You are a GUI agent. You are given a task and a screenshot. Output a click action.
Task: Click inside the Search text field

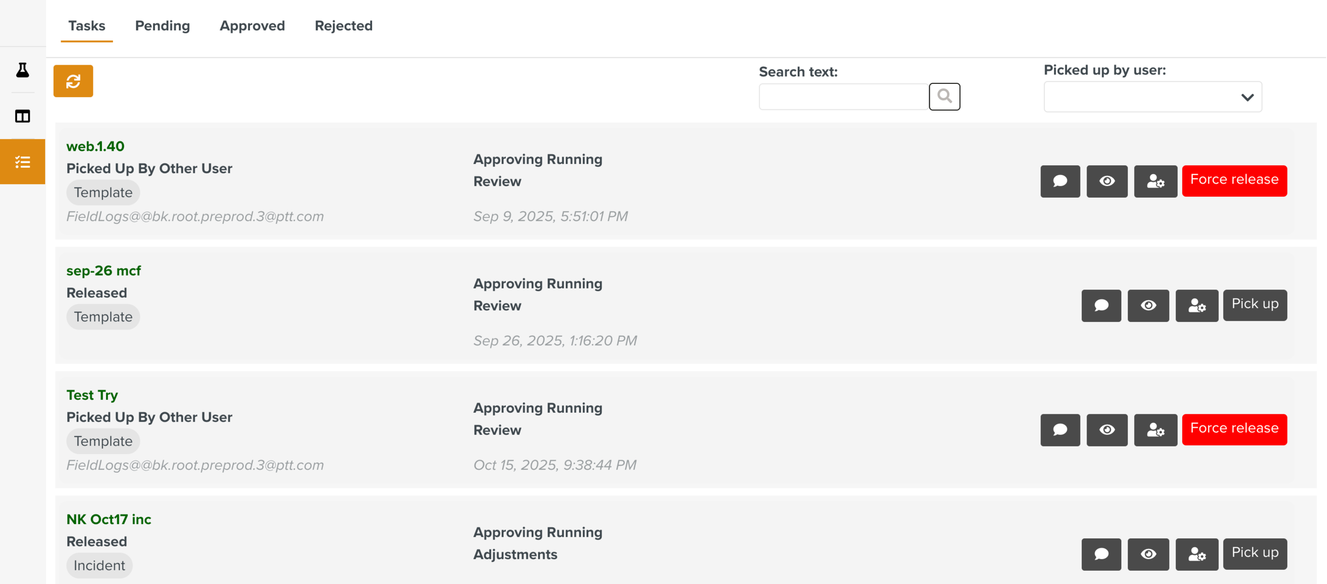click(x=843, y=96)
